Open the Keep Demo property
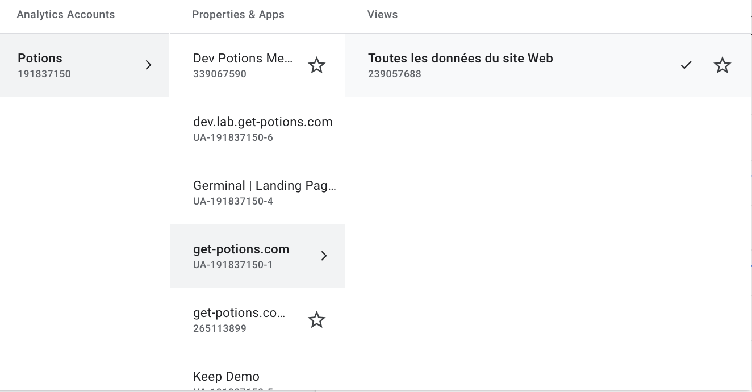This screenshot has height=392, width=752. [x=257, y=377]
